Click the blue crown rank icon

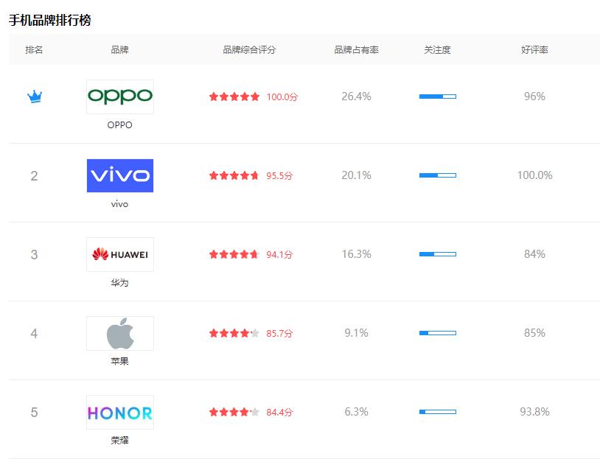(x=34, y=97)
